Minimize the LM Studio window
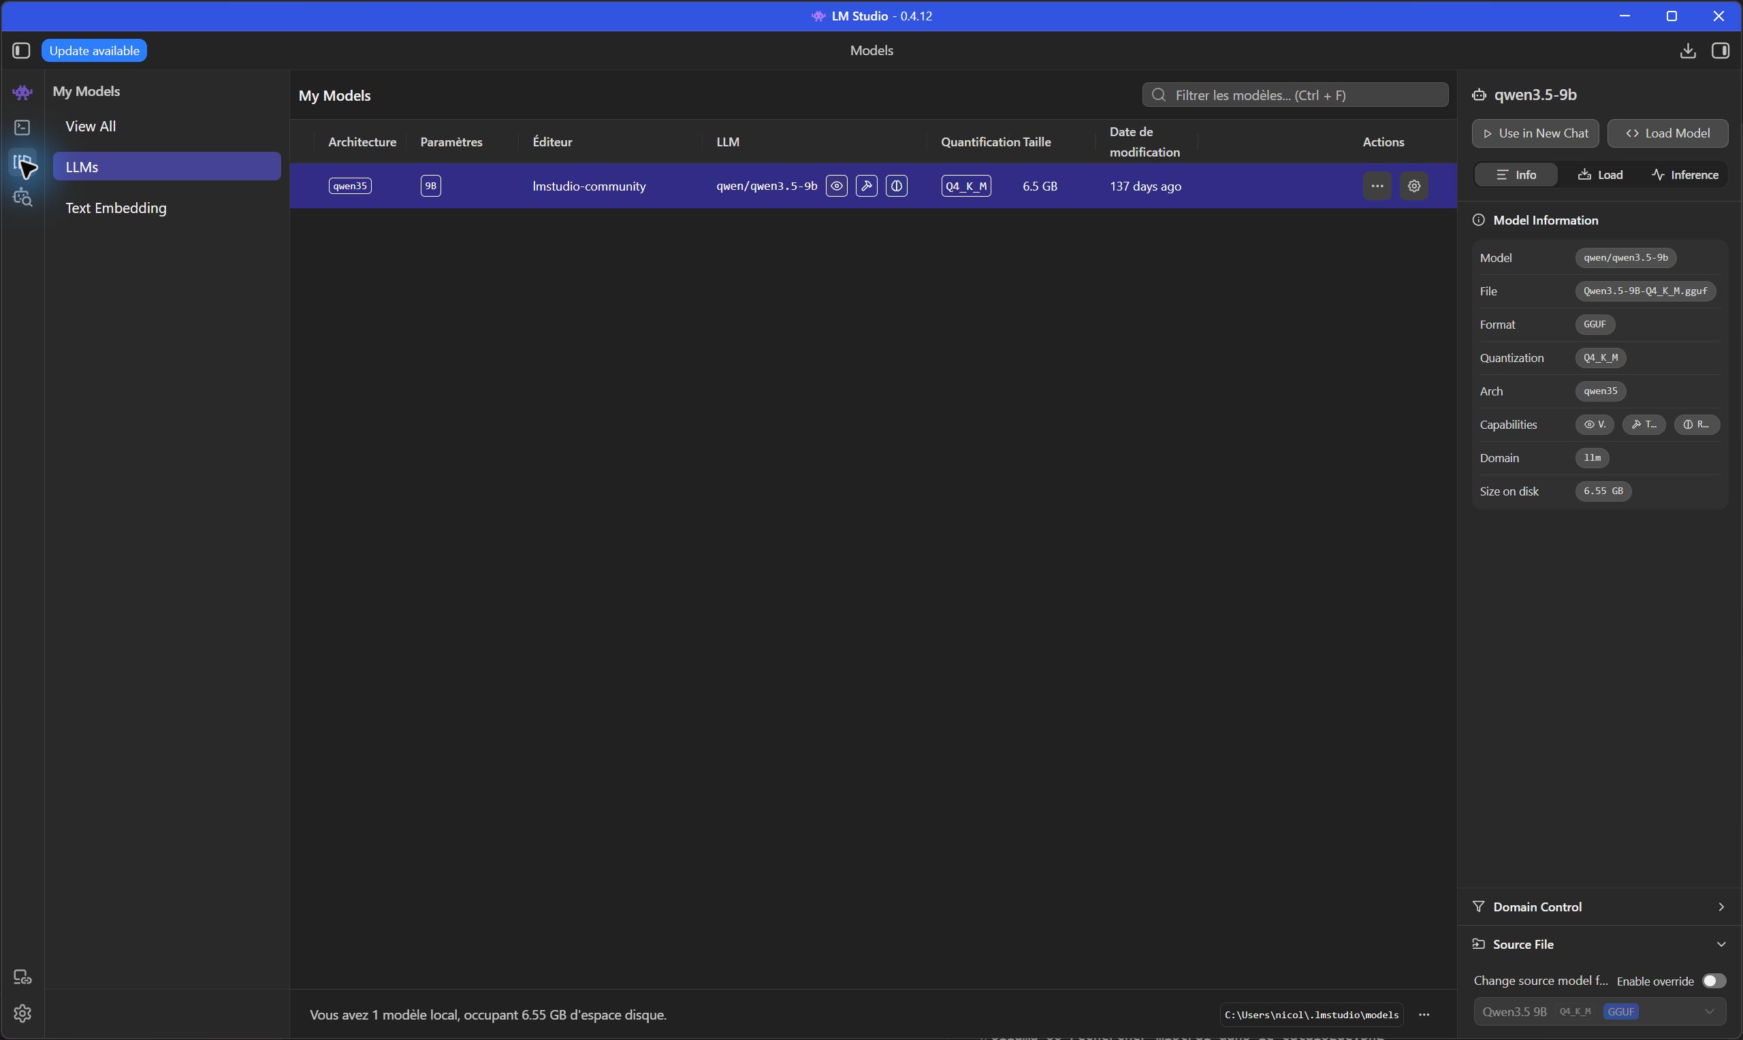 coord(1625,16)
